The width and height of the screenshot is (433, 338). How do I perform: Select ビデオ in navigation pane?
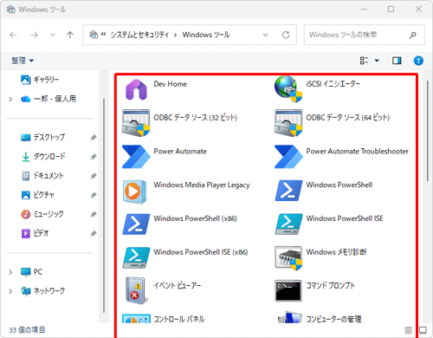click(x=35, y=233)
